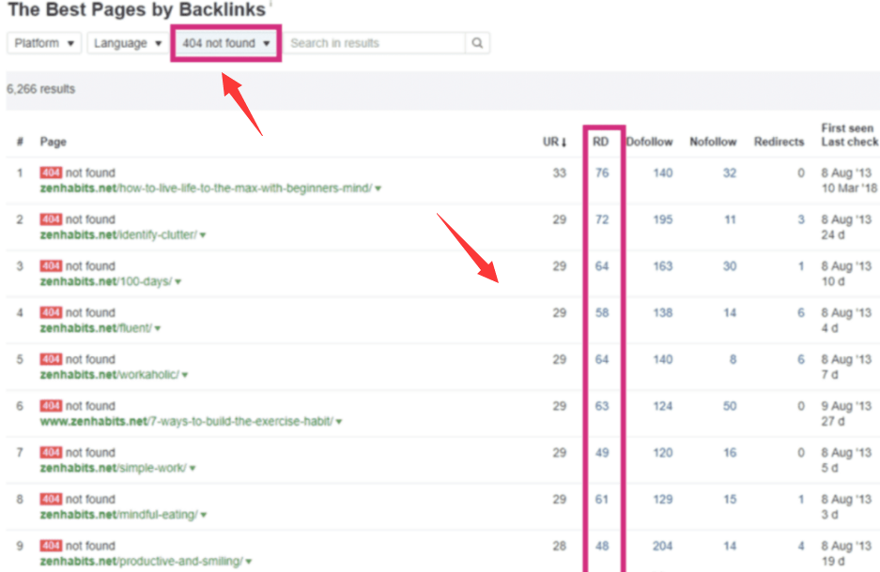
Task: Sort by the RD column header
Action: point(600,142)
